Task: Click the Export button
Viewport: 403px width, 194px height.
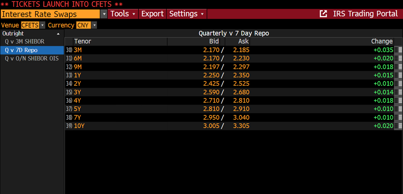Action: tap(153, 14)
